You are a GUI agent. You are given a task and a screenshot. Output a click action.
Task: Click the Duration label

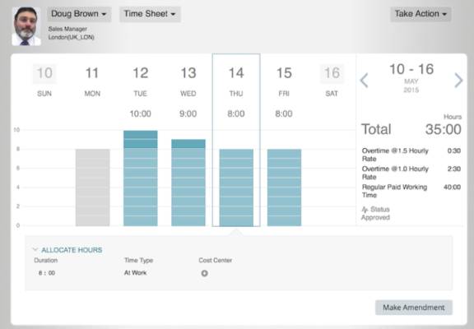click(x=45, y=260)
